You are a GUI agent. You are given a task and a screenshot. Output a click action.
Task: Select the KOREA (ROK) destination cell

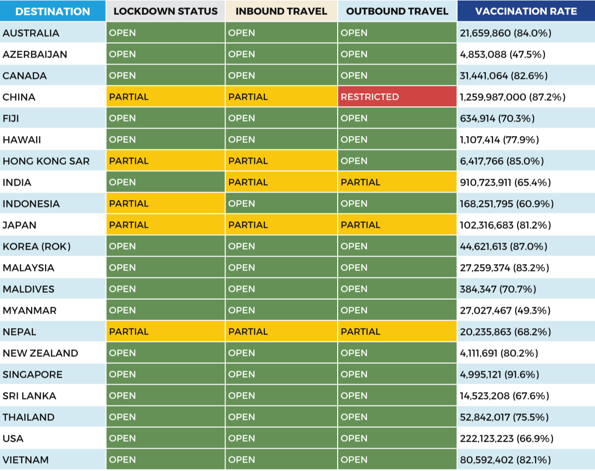53,246
